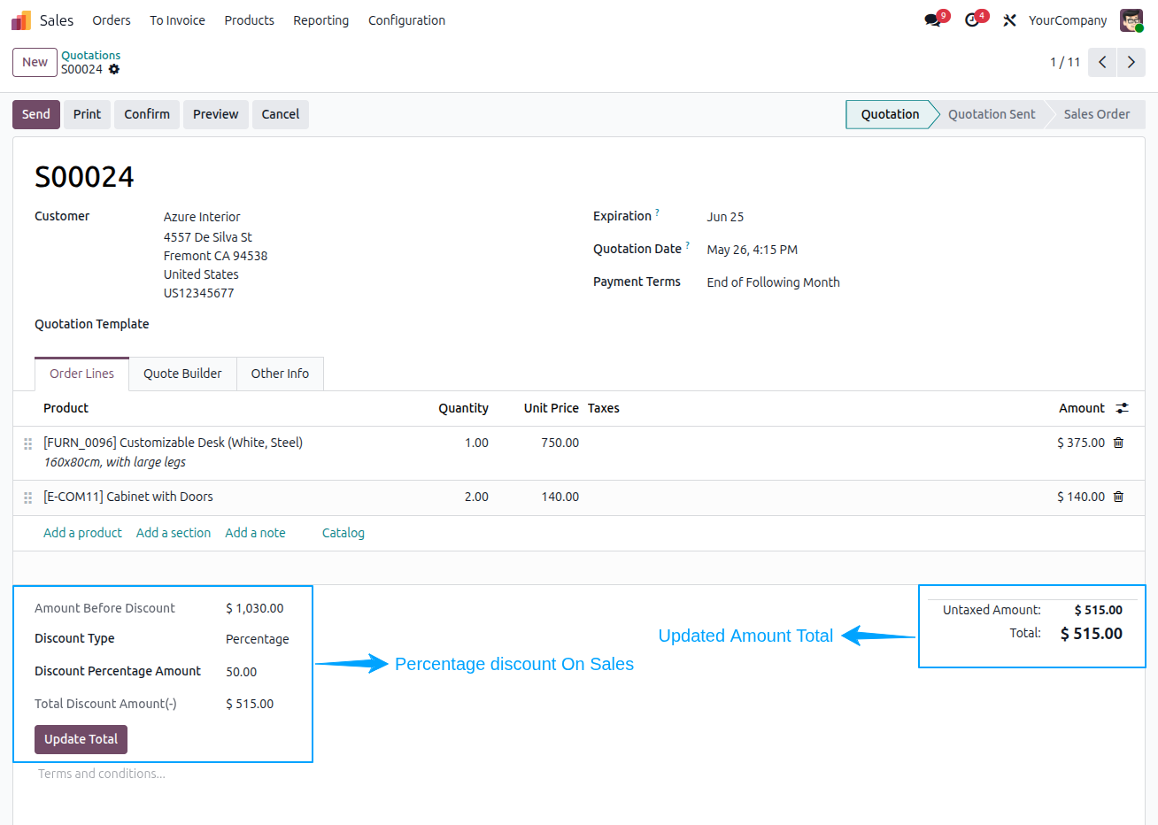Open the activities clock icon
This screenshot has height=825, width=1158.
[x=972, y=20]
